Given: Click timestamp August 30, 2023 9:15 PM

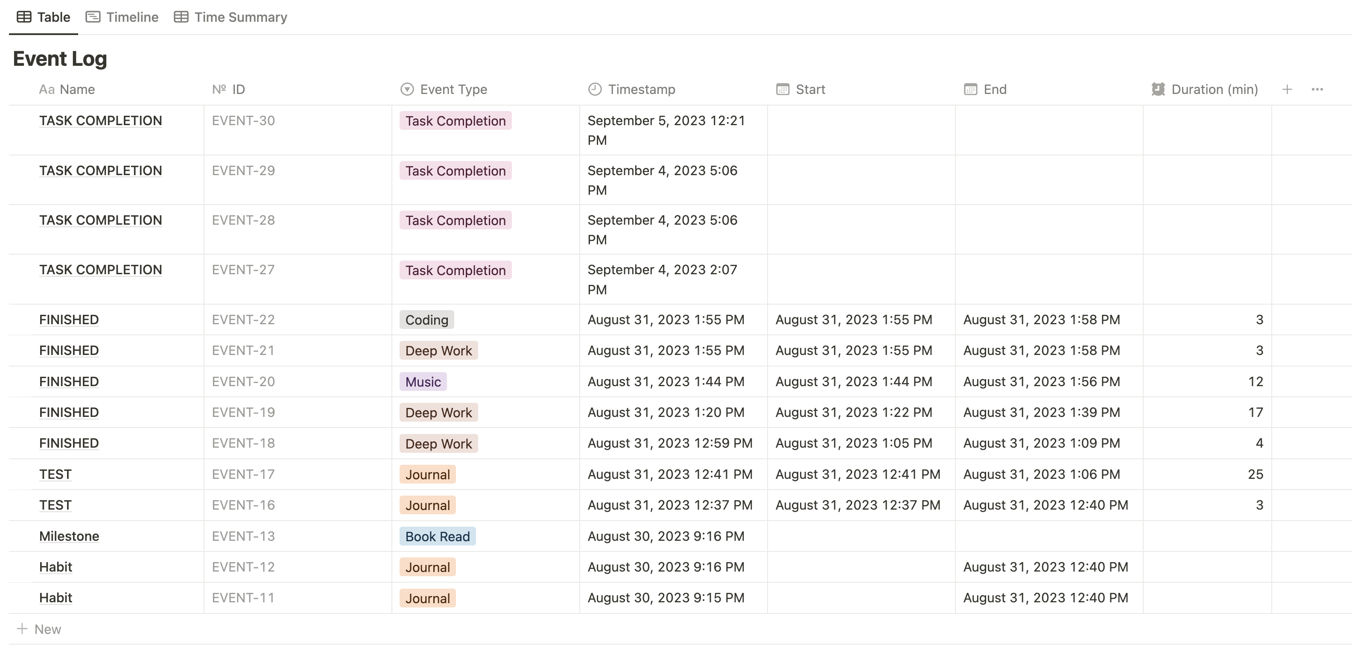Looking at the screenshot, I should (666, 598).
